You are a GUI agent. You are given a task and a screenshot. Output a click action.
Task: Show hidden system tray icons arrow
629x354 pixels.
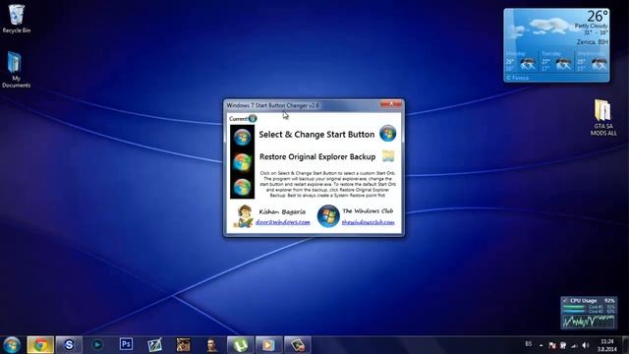[x=541, y=345]
